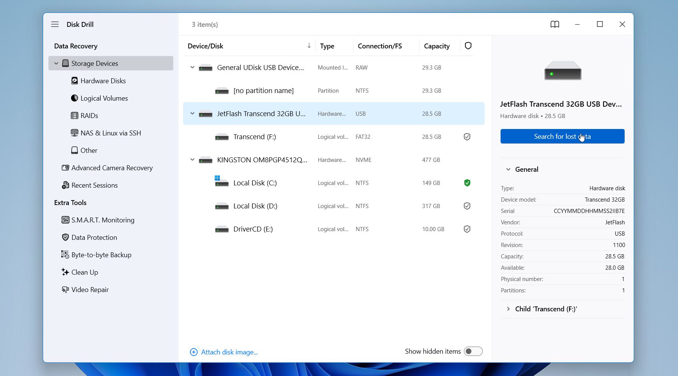This screenshot has width=678, height=376.
Task: Select the Local Disk (D:) row
Action: (x=334, y=206)
